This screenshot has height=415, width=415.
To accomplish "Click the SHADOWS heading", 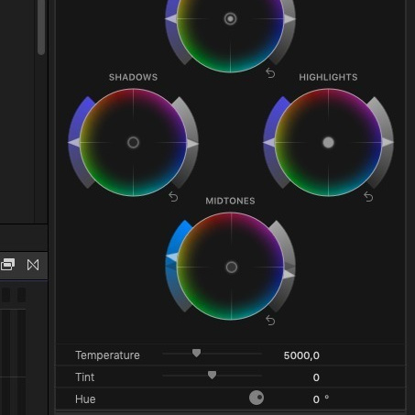I will pyautogui.click(x=133, y=77).
